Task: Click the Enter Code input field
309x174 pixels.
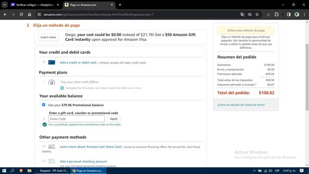Action: (x=76, y=119)
